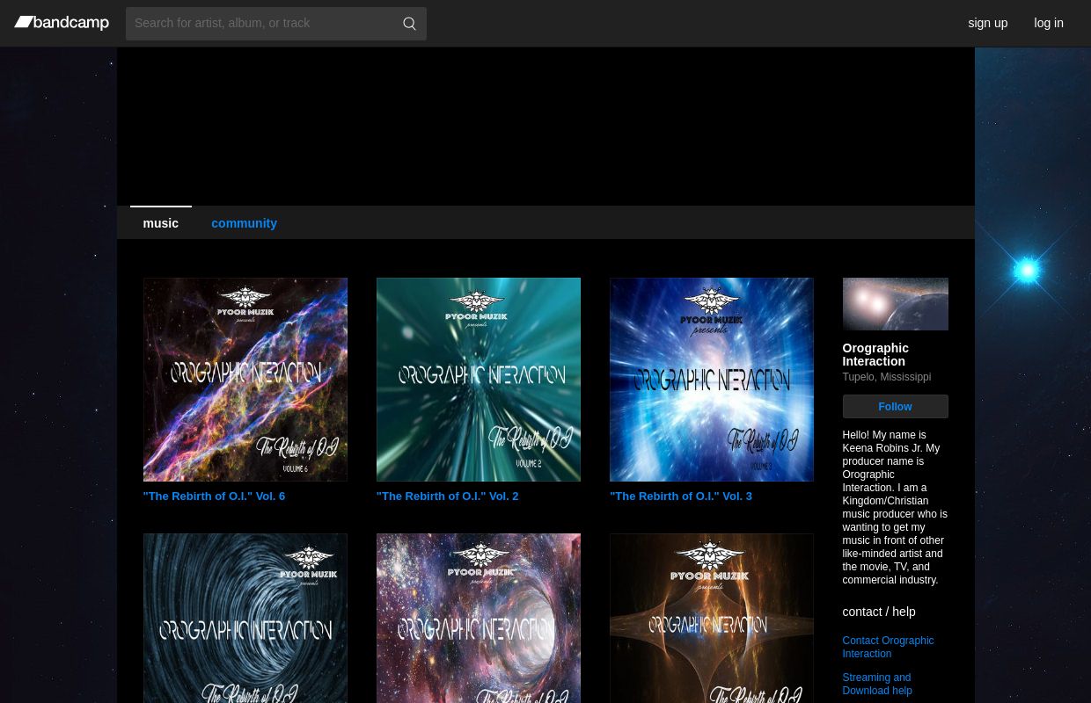Click the "The Rebirth of O.I." Vol. 2 title link
1091x703 pixels.
point(447,496)
